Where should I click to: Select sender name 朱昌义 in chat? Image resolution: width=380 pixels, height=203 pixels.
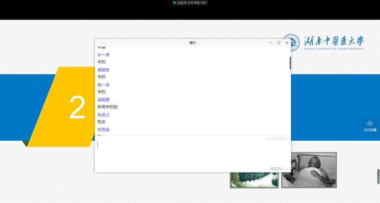104,115
